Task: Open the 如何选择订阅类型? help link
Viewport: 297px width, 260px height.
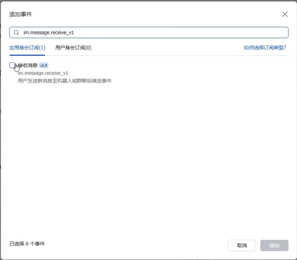Action: (x=265, y=48)
